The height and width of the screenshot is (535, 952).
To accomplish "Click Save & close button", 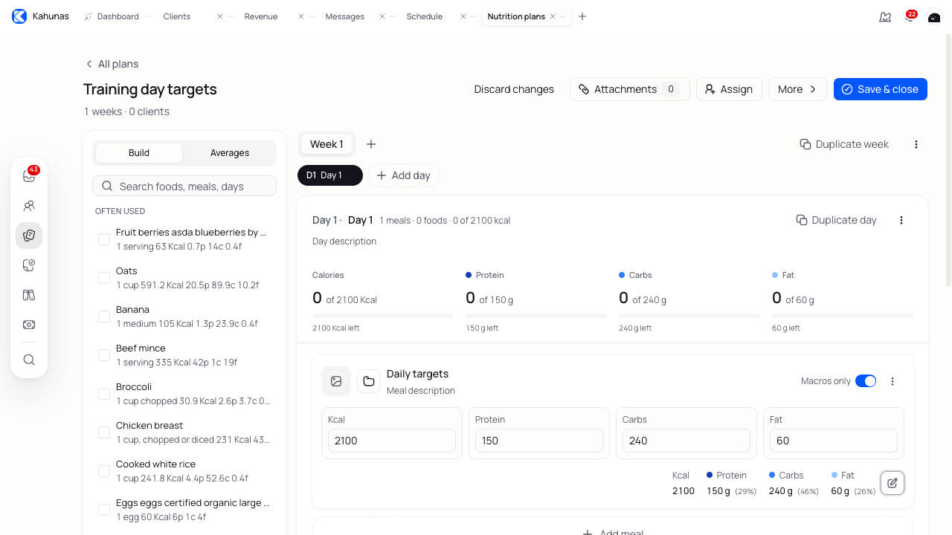I will tap(881, 89).
